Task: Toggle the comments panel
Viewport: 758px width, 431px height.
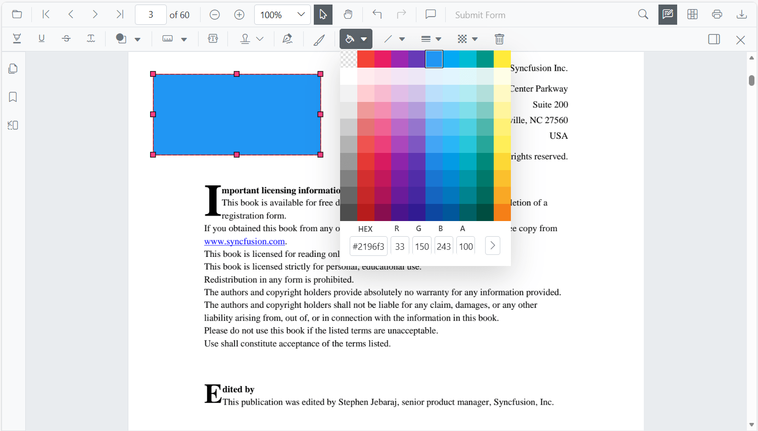Action: [x=430, y=15]
